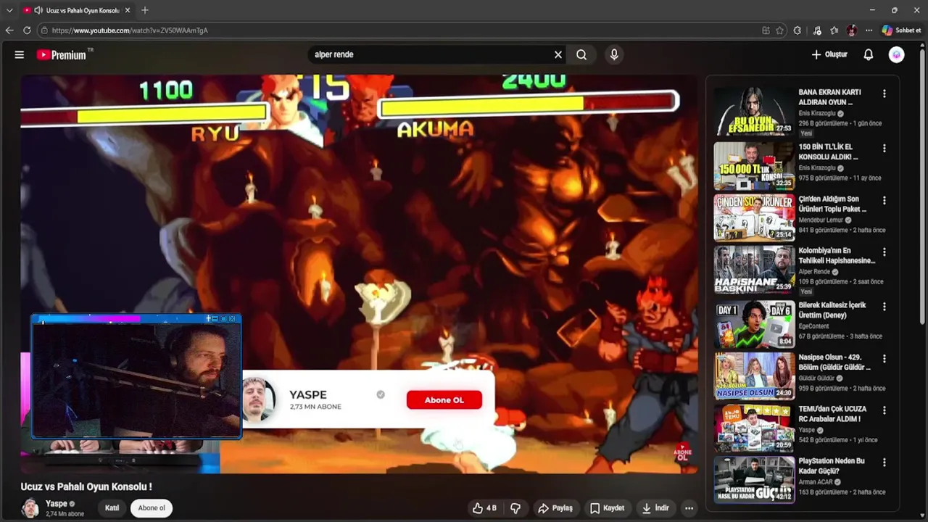
Task: Open '150 BİN TL'LİK EL KONSOLU ALDIK' thumbnail
Action: tap(754, 166)
